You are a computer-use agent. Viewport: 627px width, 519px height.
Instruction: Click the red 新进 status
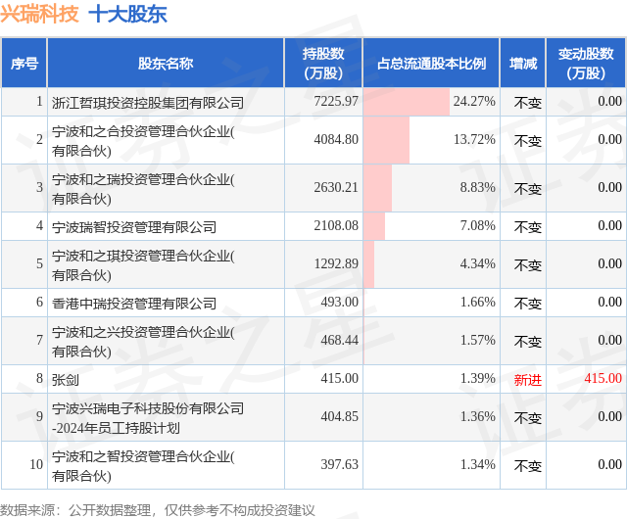click(527, 379)
